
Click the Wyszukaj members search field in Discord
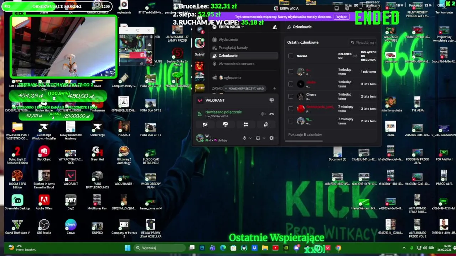click(x=363, y=42)
